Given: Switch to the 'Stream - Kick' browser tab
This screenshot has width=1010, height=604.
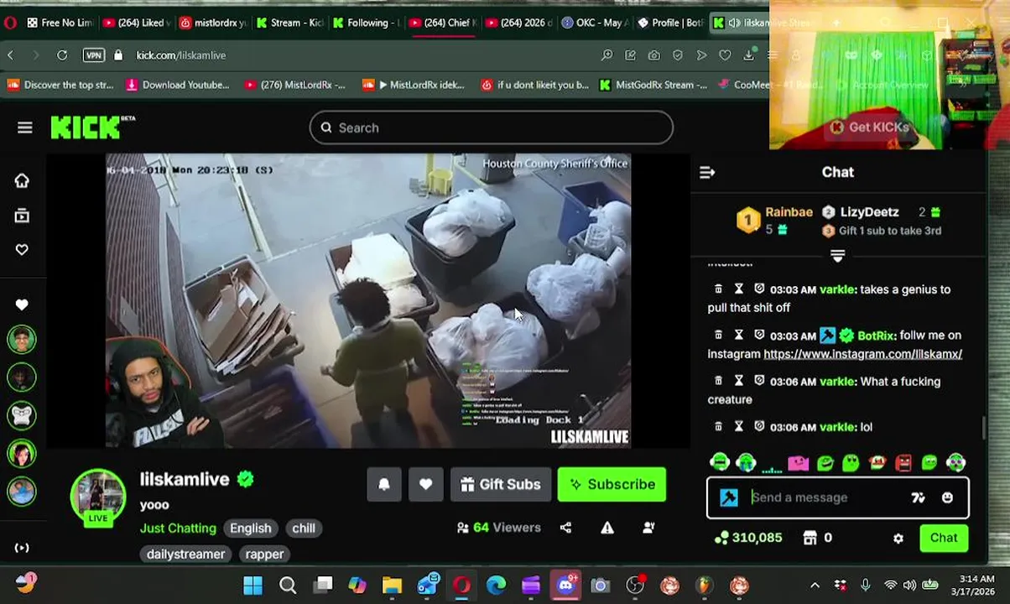Looking at the screenshot, I should coord(289,23).
